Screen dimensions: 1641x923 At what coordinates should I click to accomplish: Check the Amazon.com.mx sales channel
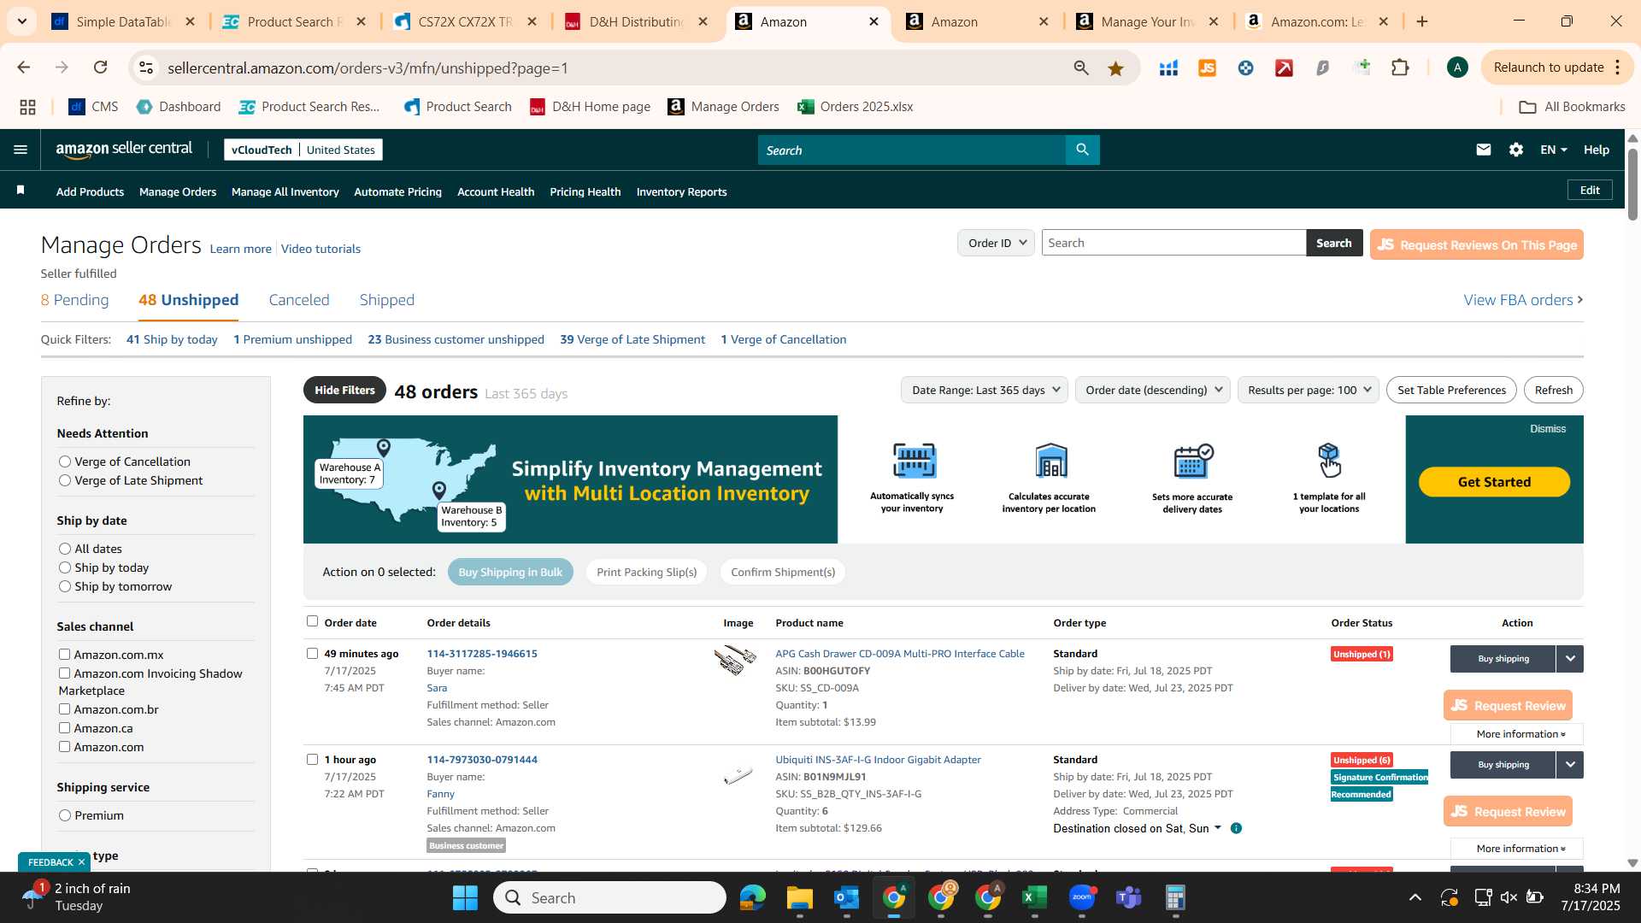coord(64,654)
